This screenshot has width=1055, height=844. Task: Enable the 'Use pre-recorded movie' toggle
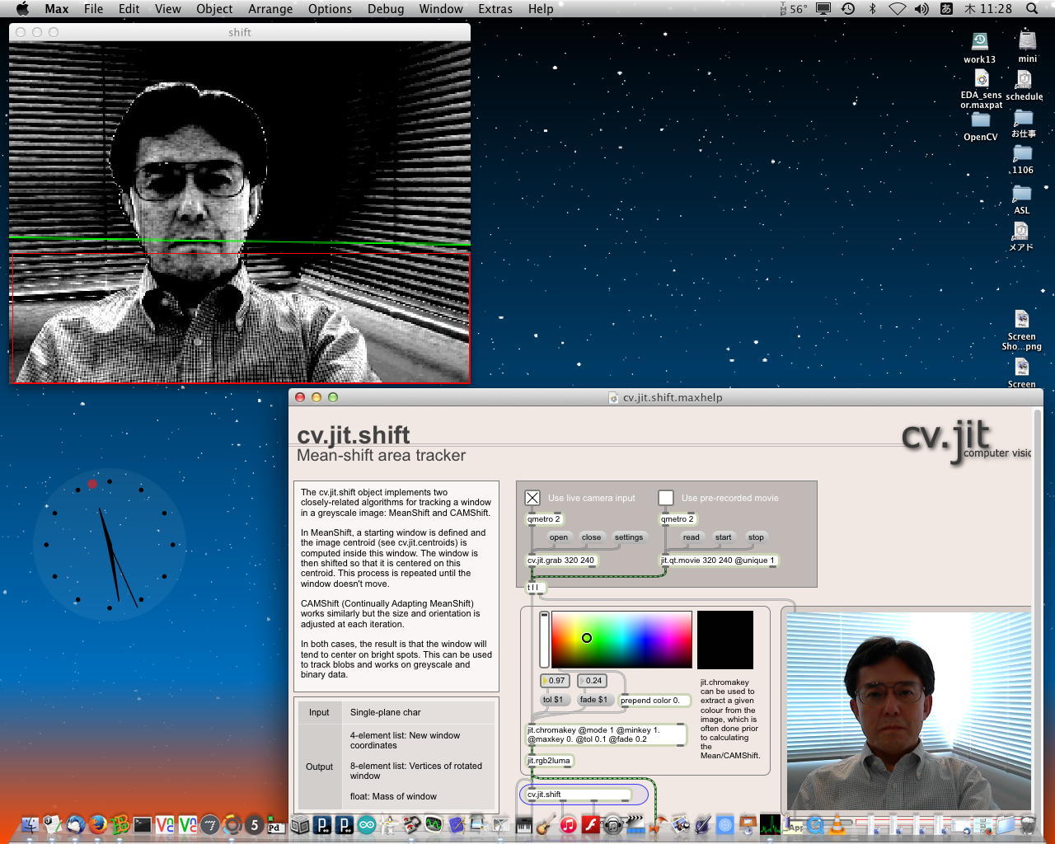[666, 498]
